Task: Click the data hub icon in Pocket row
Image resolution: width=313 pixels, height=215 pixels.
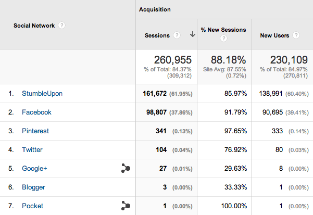Action: (125, 206)
